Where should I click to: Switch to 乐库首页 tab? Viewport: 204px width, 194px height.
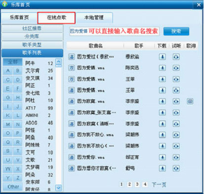pos(19,18)
